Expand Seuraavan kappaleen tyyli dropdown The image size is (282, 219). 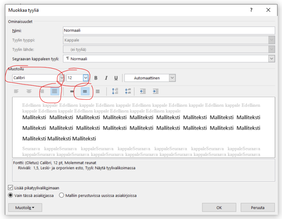click(x=272, y=58)
